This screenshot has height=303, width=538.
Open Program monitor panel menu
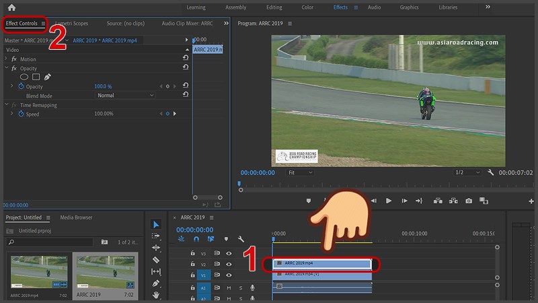290,24
